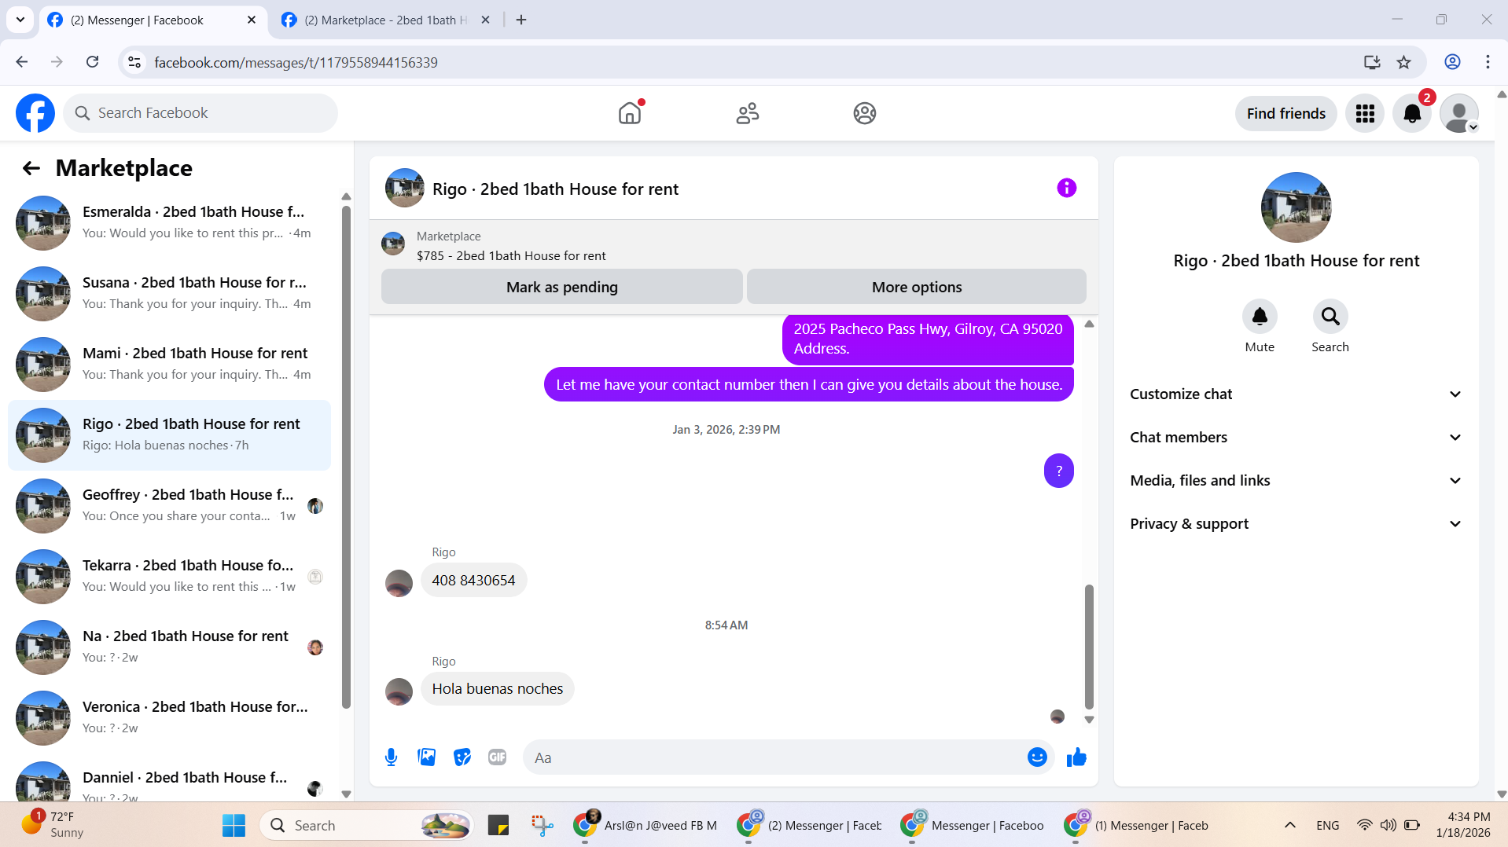Open Esmeralda conversation
The width and height of the screenshot is (1508, 847).
click(169, 223)
